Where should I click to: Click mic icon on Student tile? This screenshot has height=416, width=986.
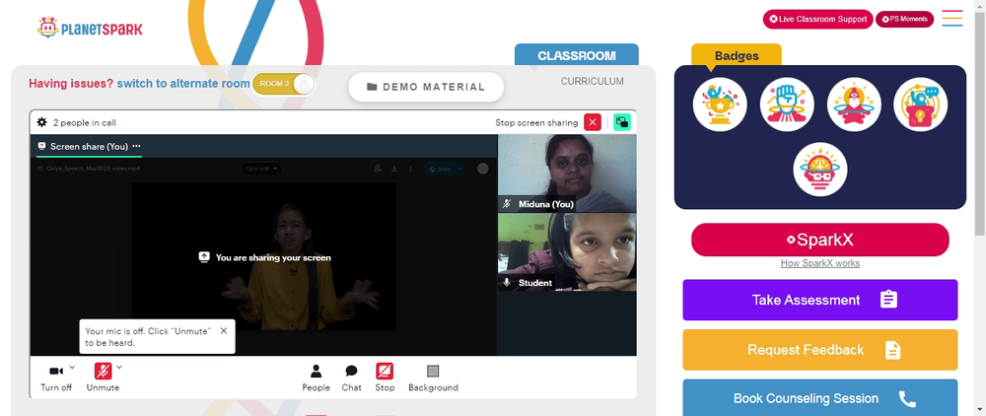coord(507,283)
